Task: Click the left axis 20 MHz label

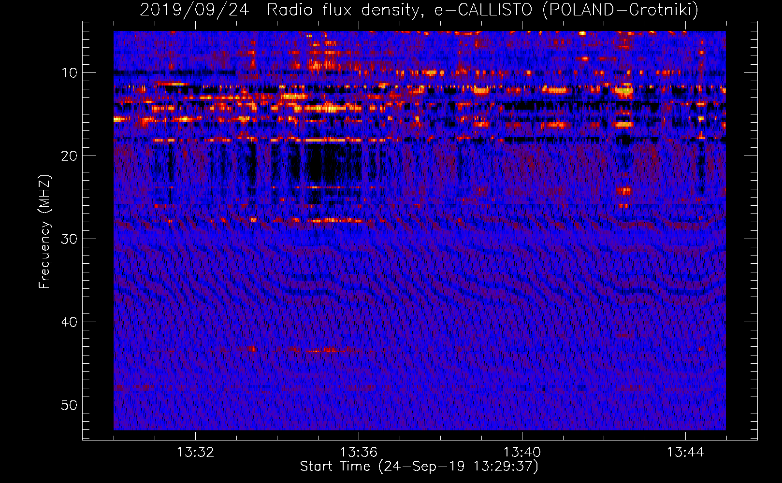Action: pyautogui.click(x=69, y=156)
